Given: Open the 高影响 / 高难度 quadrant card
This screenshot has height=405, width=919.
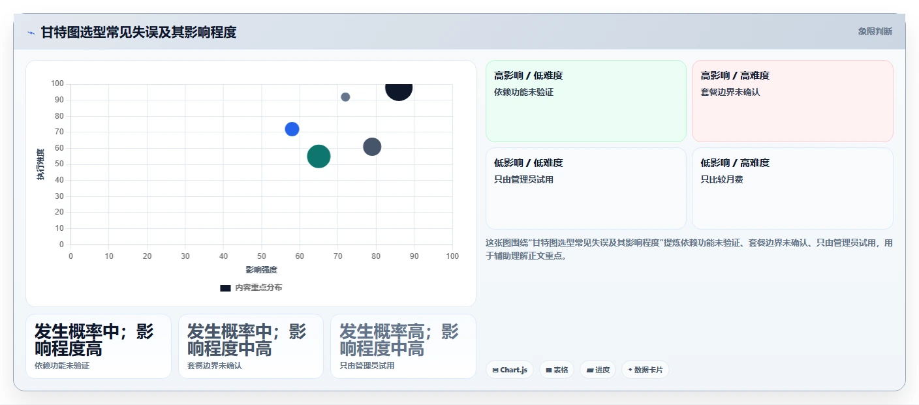Looking at the screenshot, I should click(792, 101).
